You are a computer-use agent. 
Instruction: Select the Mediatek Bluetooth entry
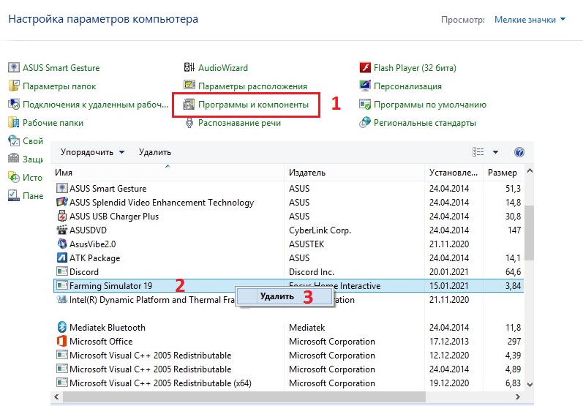click(x=288, y=327)
